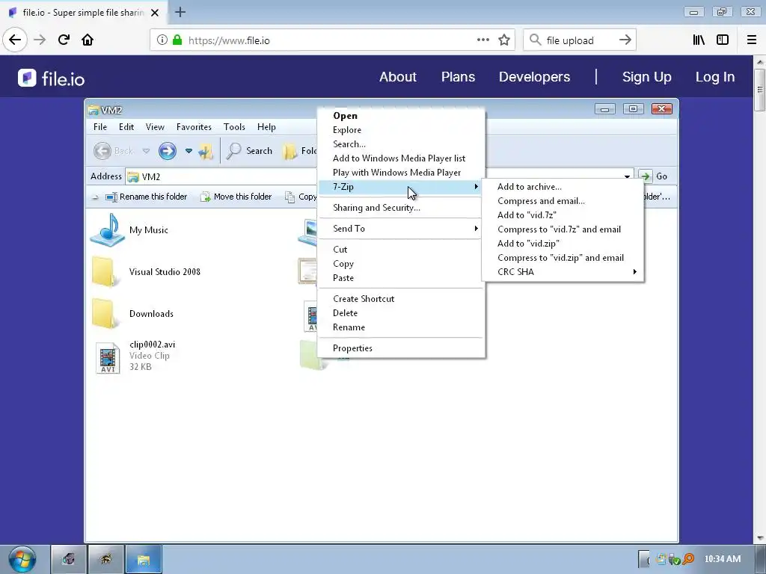Click the Sign Up link
The height and width of the screenshot is (574, 766).
(x=647, y=77)
